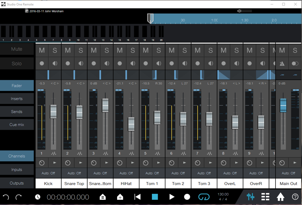
Task: Click the Main Out blue fader handle
Action: (x=283, y=105)
